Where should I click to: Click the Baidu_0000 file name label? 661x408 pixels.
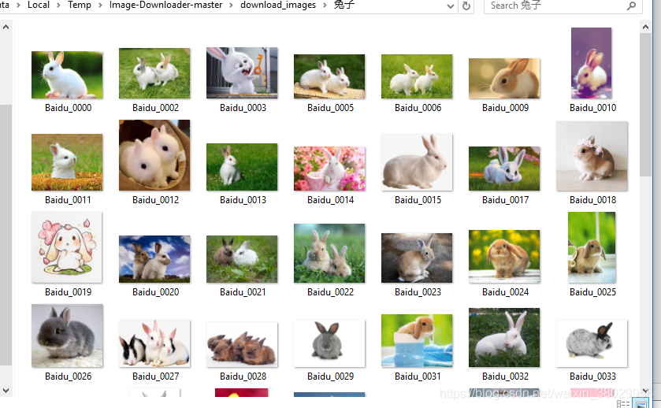point(68,108)
